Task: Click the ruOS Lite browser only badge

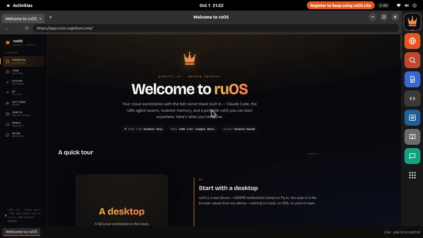Action: point(143,129)
